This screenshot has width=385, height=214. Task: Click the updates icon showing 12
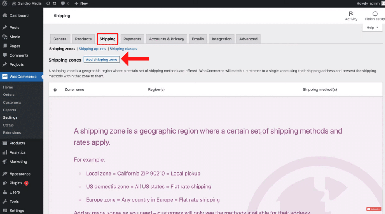(48, 3)
